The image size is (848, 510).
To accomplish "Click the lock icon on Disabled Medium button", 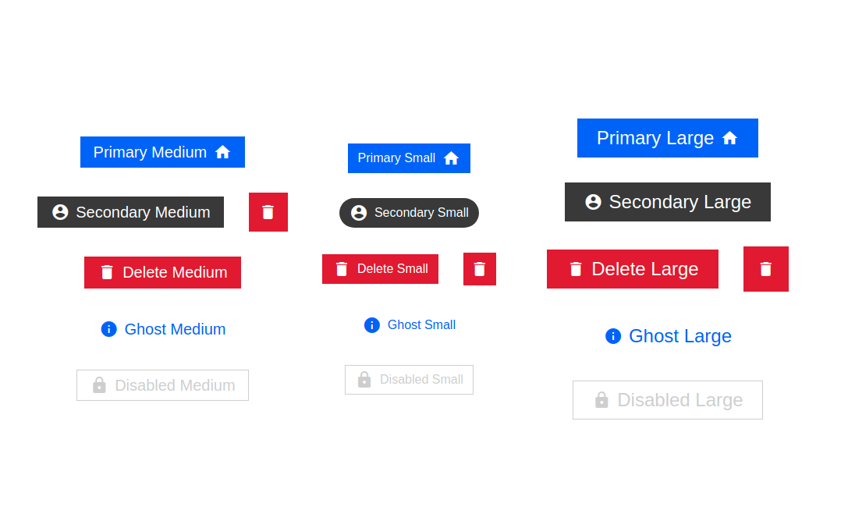I will click(x=99, y=384).
